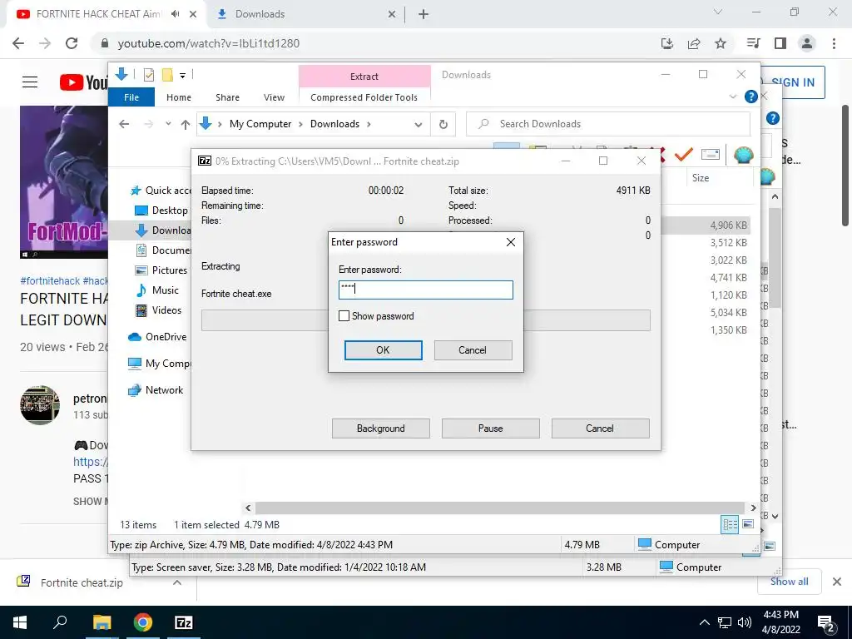Select the file row sized 3,512 KB
Image resolution: width=852 pixels, height=639 pixels.
click(706, 242)
